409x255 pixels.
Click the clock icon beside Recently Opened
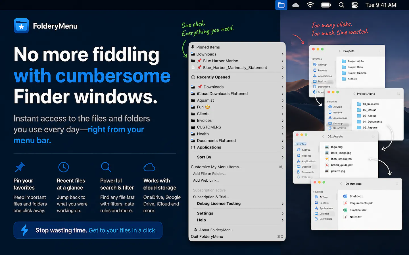(x=193, y=77)
